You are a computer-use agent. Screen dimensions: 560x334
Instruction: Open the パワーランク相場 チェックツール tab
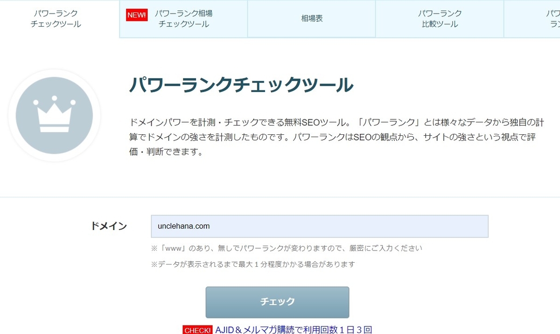tap(183, 19)
